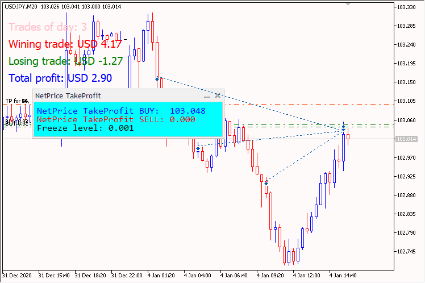Select the 'Losing trade: USD -1.27' label
425x283 pixels.
[65, 61]
